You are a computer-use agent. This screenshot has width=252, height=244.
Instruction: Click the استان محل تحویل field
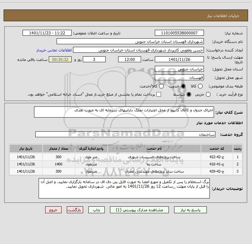pos(179,69)
